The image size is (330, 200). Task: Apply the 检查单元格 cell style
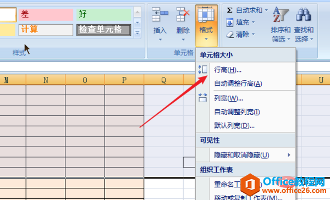(x=104, y=30)
